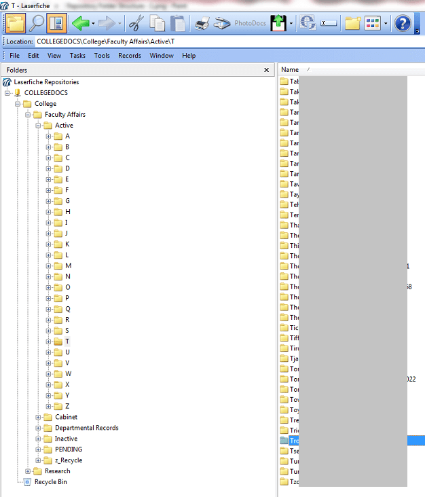Open the File menu
425x497 pixels.
pyautogui.click(x=14, y=56)
